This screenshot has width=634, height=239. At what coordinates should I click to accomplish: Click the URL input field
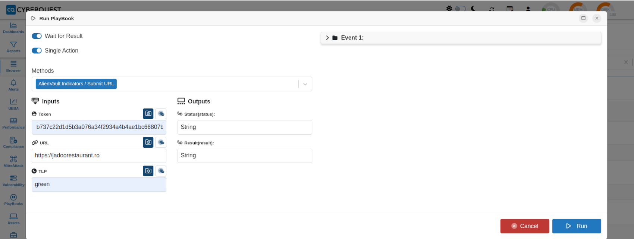click(99, 156)
